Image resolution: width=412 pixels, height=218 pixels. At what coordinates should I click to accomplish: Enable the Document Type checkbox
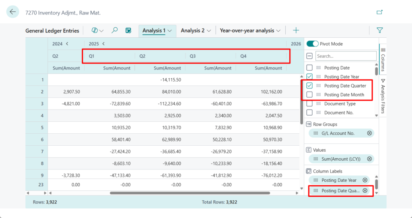pos(309,104)
